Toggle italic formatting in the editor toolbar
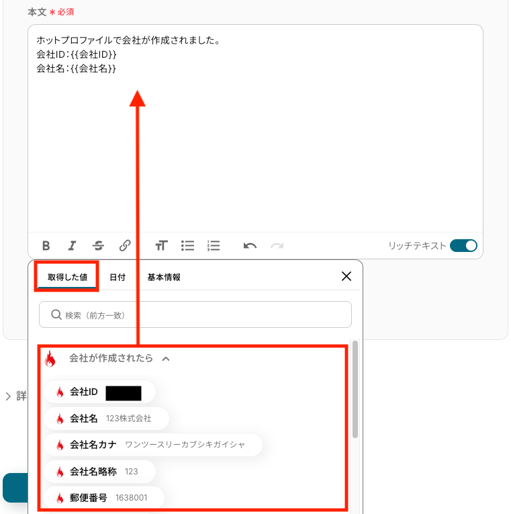Screen dimensions: 511x514 pos(72,245)
